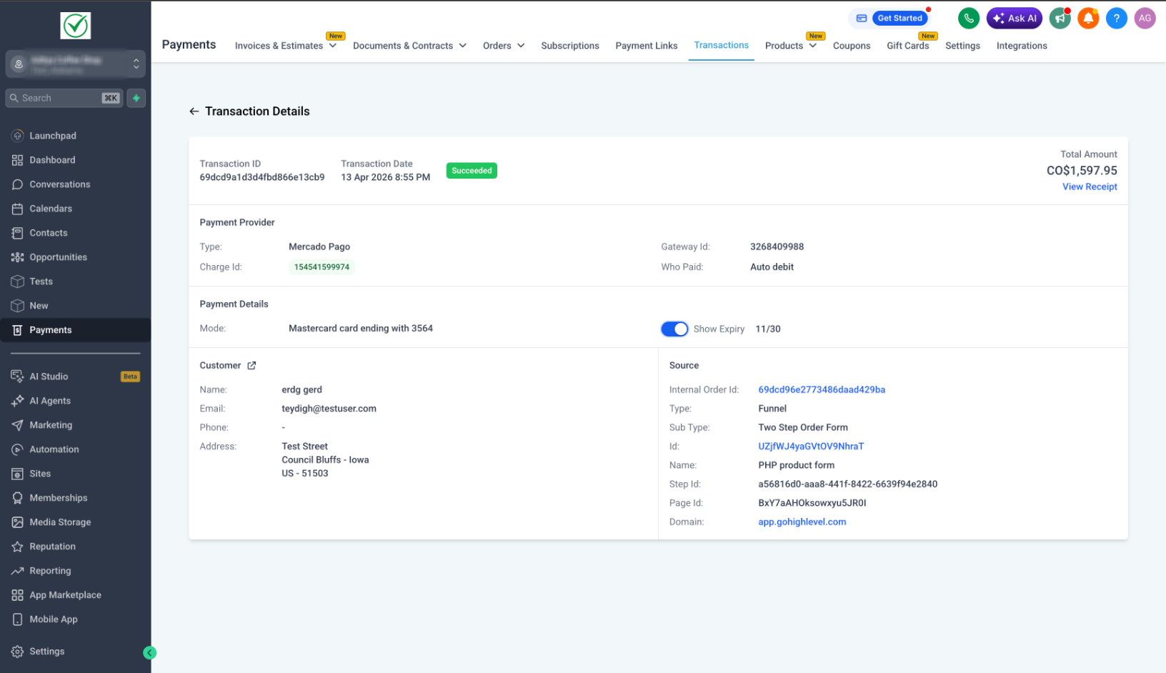Open the Integrations tab
1166x673 pixels.
tap(1022, 46)
